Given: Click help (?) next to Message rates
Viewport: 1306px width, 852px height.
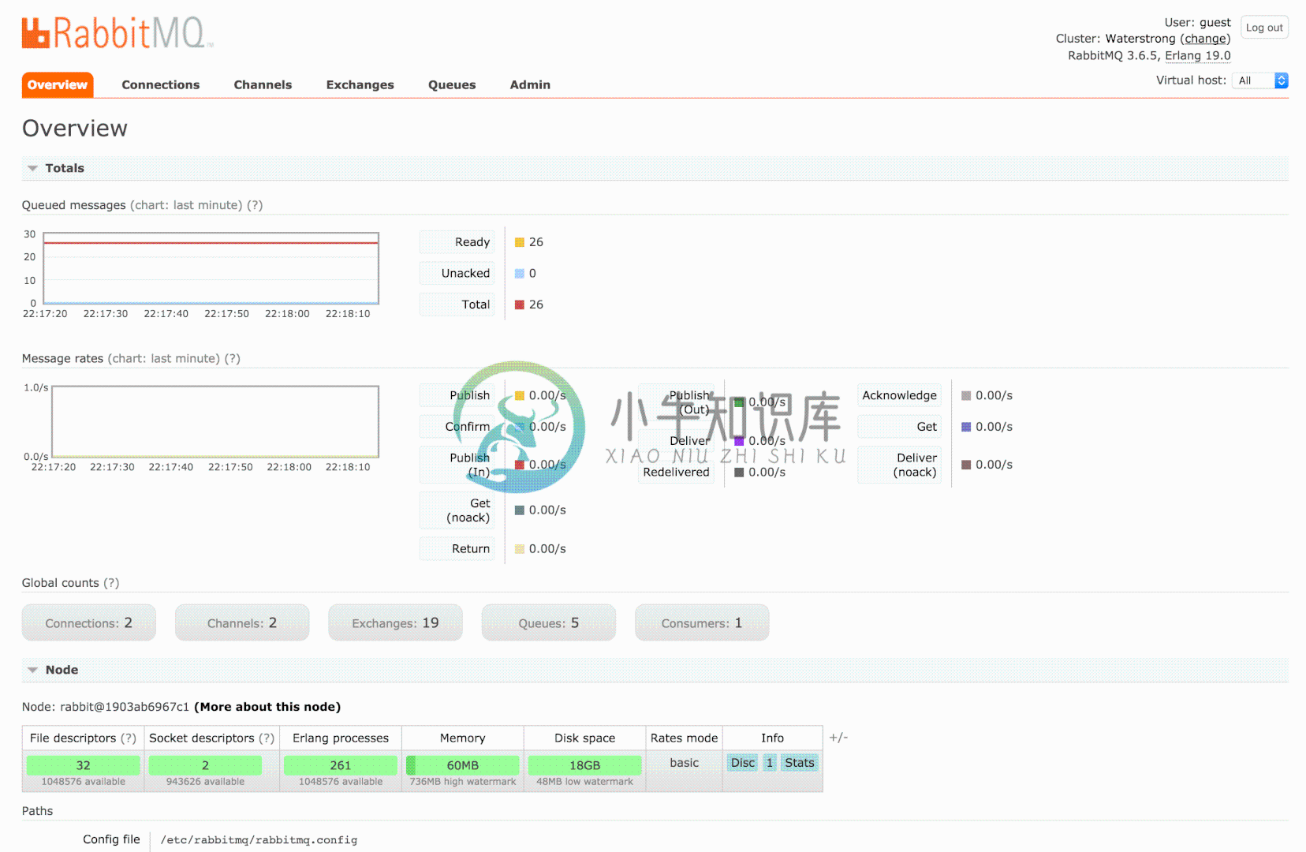Looking at the screenshot, I should tap(233, 358).
